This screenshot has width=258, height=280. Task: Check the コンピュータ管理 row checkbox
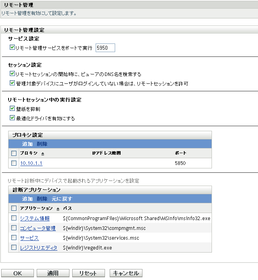click(14, 228)
